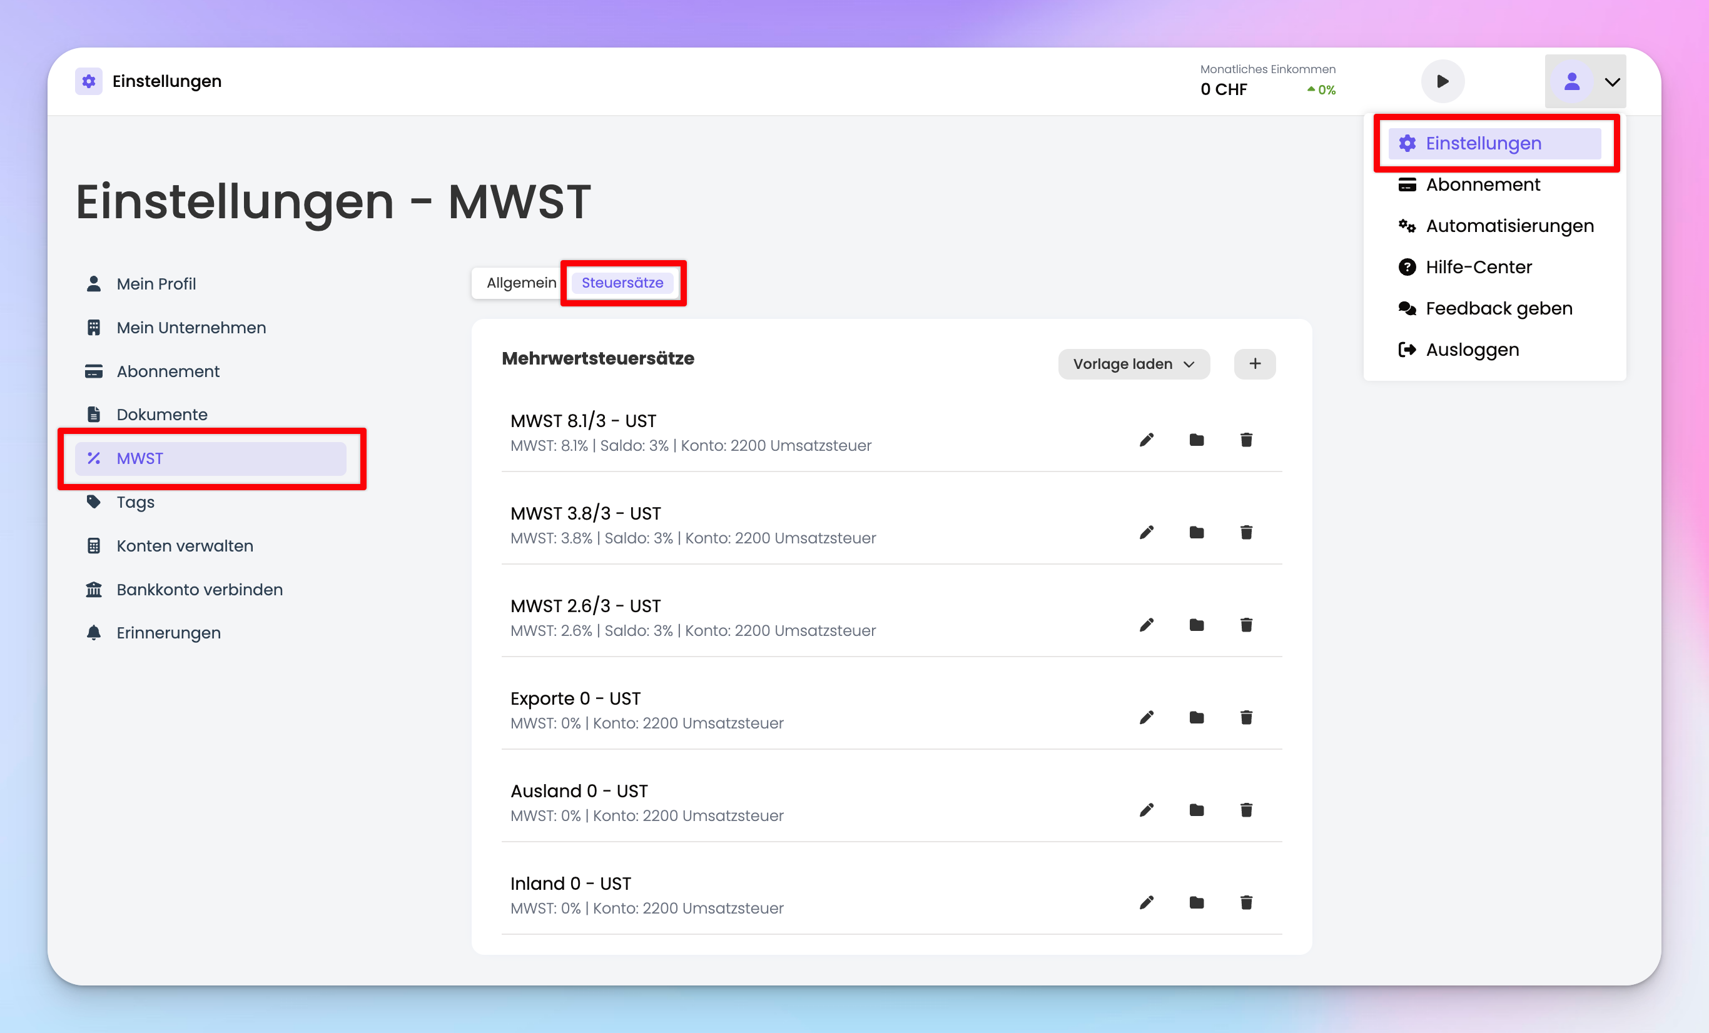
Task: Add a new tax rate with plus button
Action: [1254, 364]
